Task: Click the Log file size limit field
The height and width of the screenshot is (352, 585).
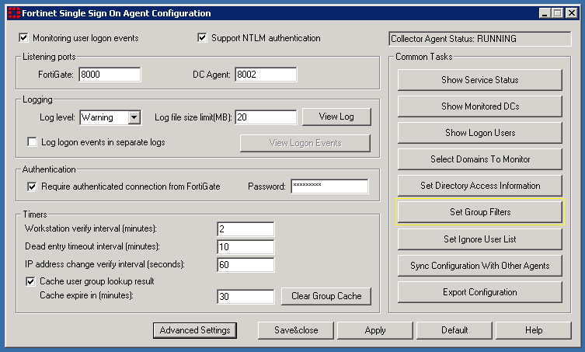Action: (x=266, y=117)
